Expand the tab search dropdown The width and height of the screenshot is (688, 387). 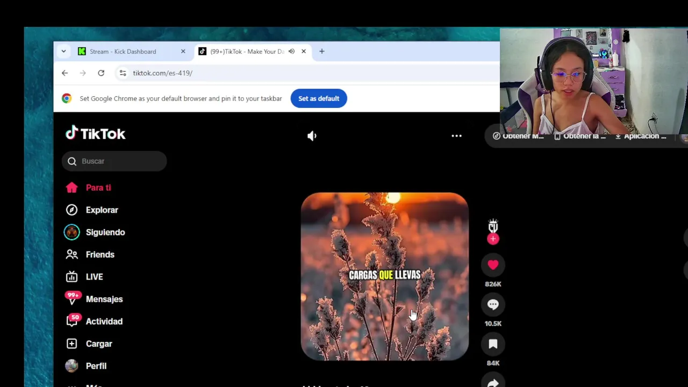[x=63, y=52]
